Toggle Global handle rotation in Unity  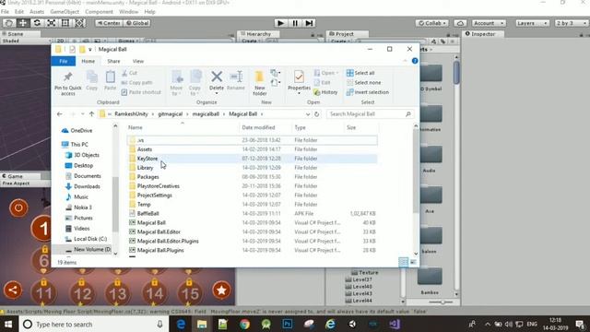point(136,23)
